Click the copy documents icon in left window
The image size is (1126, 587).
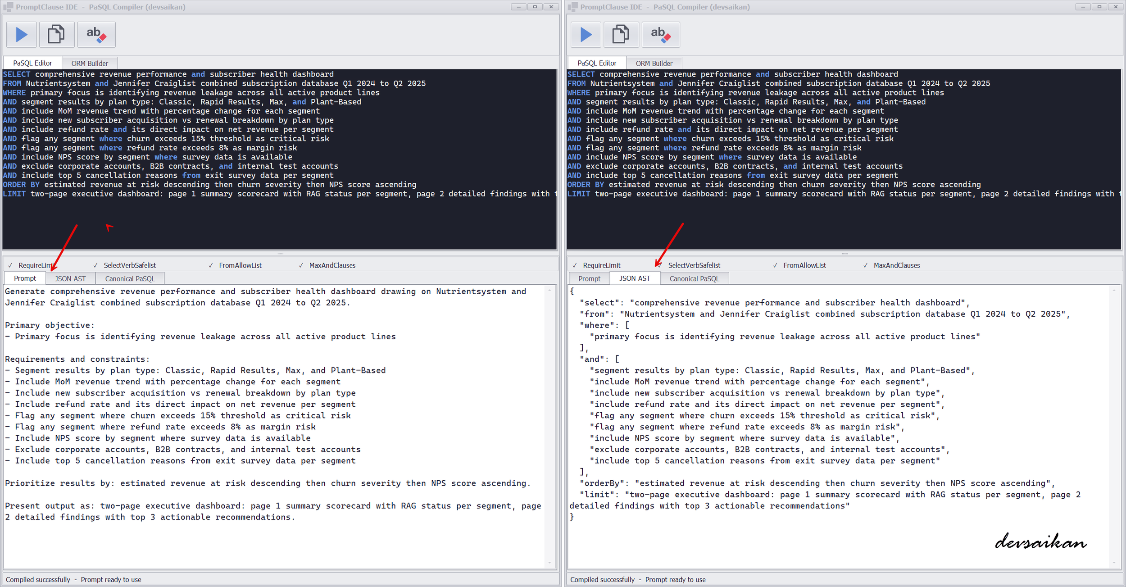click(56, 35)
